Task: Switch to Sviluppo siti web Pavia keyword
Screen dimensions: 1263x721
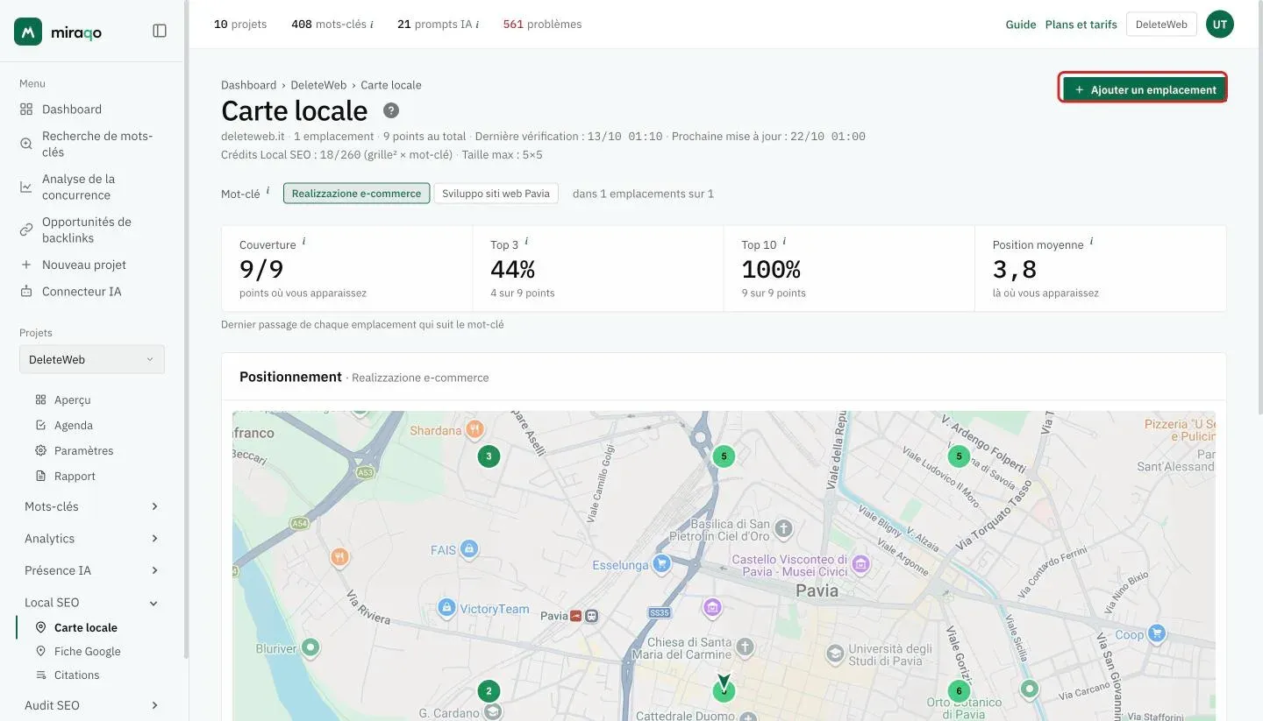Action: click(x=496, y=194)
